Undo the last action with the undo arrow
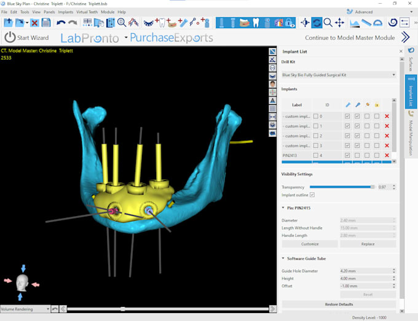 (61, 23)
